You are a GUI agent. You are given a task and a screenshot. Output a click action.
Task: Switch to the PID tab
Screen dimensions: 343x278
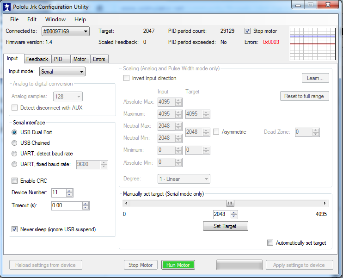(x=61, y=59)
